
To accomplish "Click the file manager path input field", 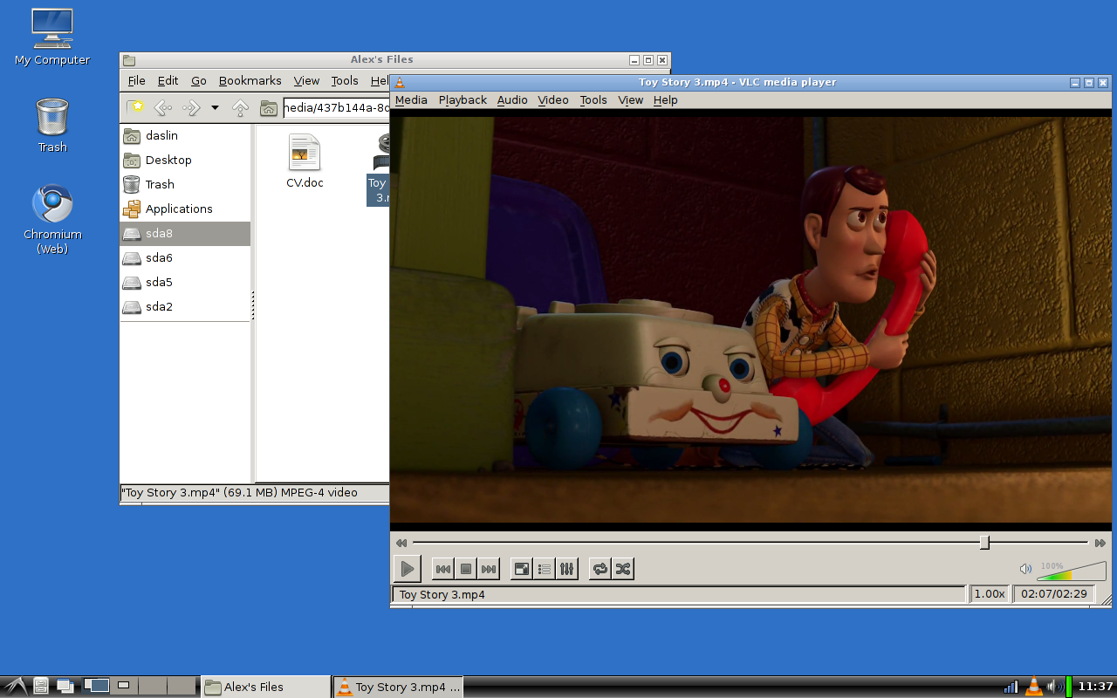I will pyautogui.click(x=336, y=108).
